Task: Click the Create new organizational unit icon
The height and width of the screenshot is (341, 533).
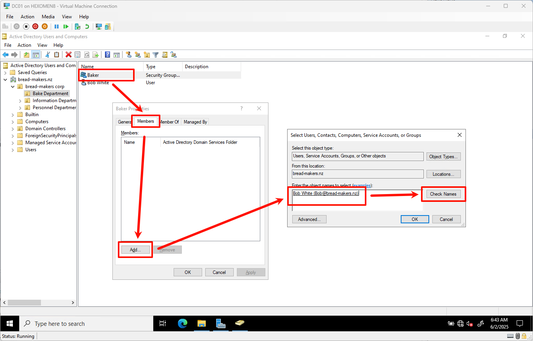Action: (x=147, y=55)
